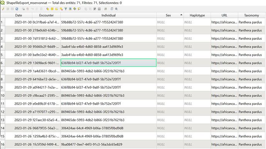Toggle editing mode with the pencil icon

coord(3,9)
